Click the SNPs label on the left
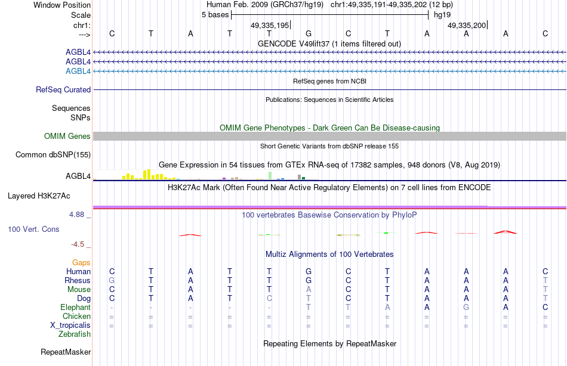 81,117
